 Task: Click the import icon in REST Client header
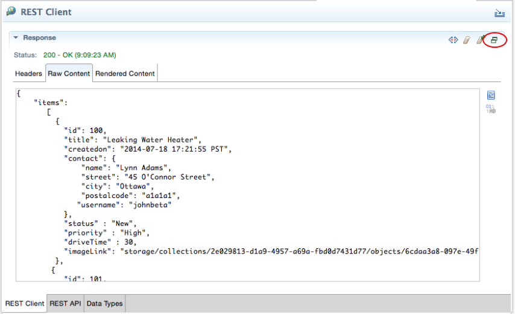pyautogui.click(x=499, y=13)
